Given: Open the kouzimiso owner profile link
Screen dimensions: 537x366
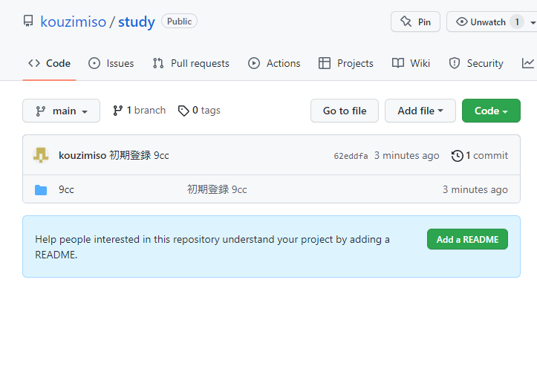Looking at the screenshot, I should [73, 22].
